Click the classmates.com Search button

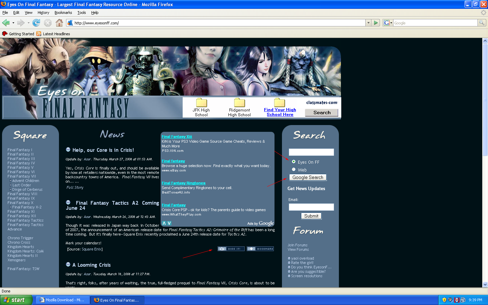pos(322,113)
